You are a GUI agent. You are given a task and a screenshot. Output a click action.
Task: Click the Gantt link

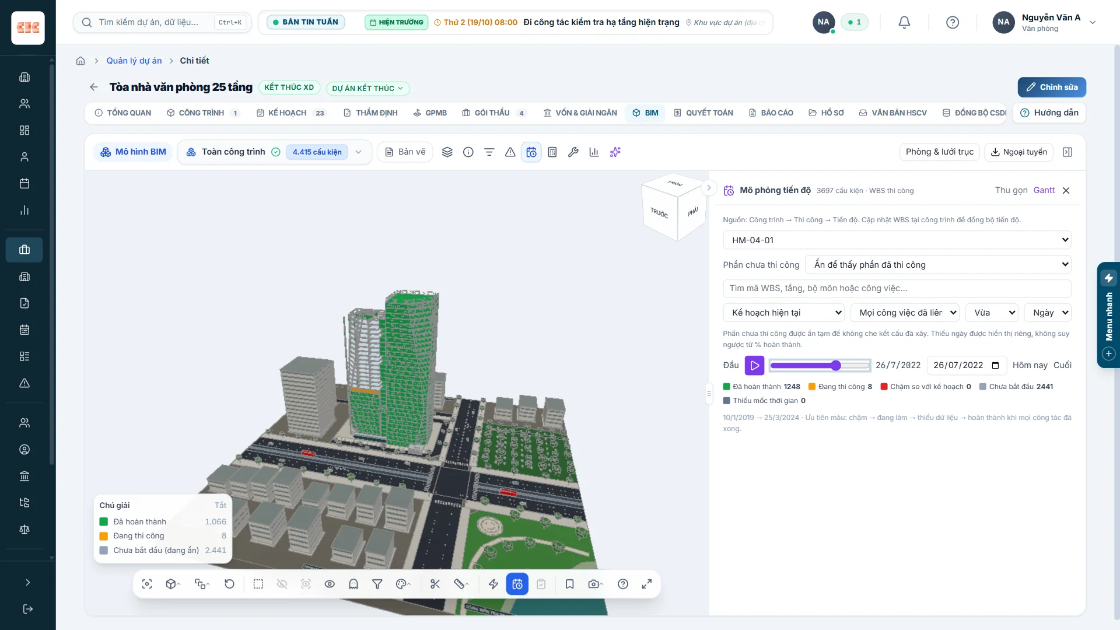[x=1044, y=190]
